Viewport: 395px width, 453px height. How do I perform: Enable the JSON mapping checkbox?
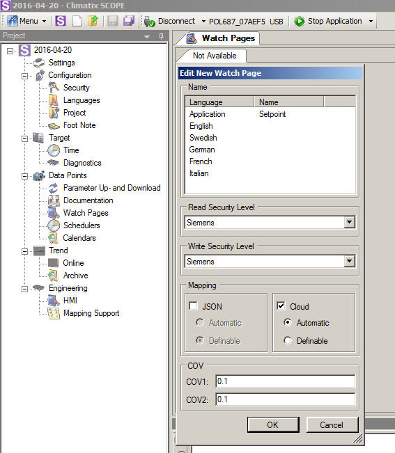coord(193,306)
